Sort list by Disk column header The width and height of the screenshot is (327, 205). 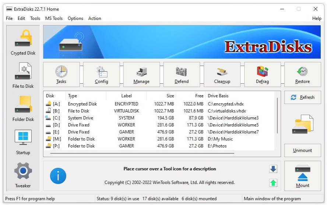[x=50, y=96]
